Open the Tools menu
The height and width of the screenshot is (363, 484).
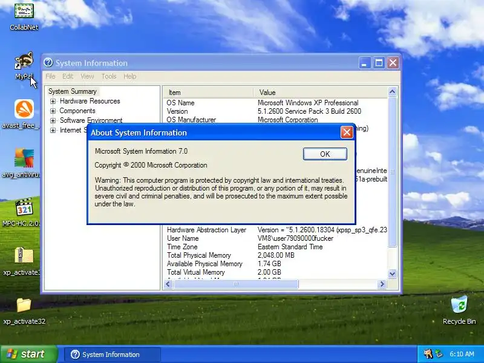[x=109, y=76]
